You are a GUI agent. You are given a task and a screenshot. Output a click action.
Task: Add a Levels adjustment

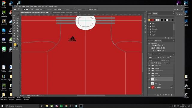click(155, 45)
